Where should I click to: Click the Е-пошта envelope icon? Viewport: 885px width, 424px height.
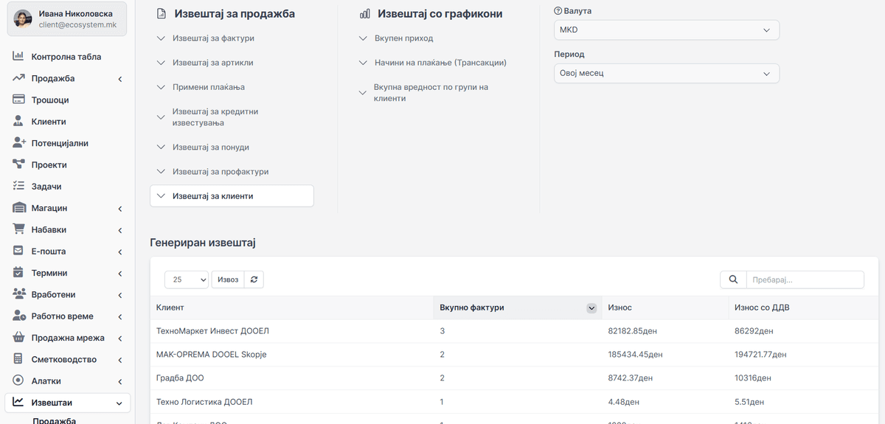[18, 251]
